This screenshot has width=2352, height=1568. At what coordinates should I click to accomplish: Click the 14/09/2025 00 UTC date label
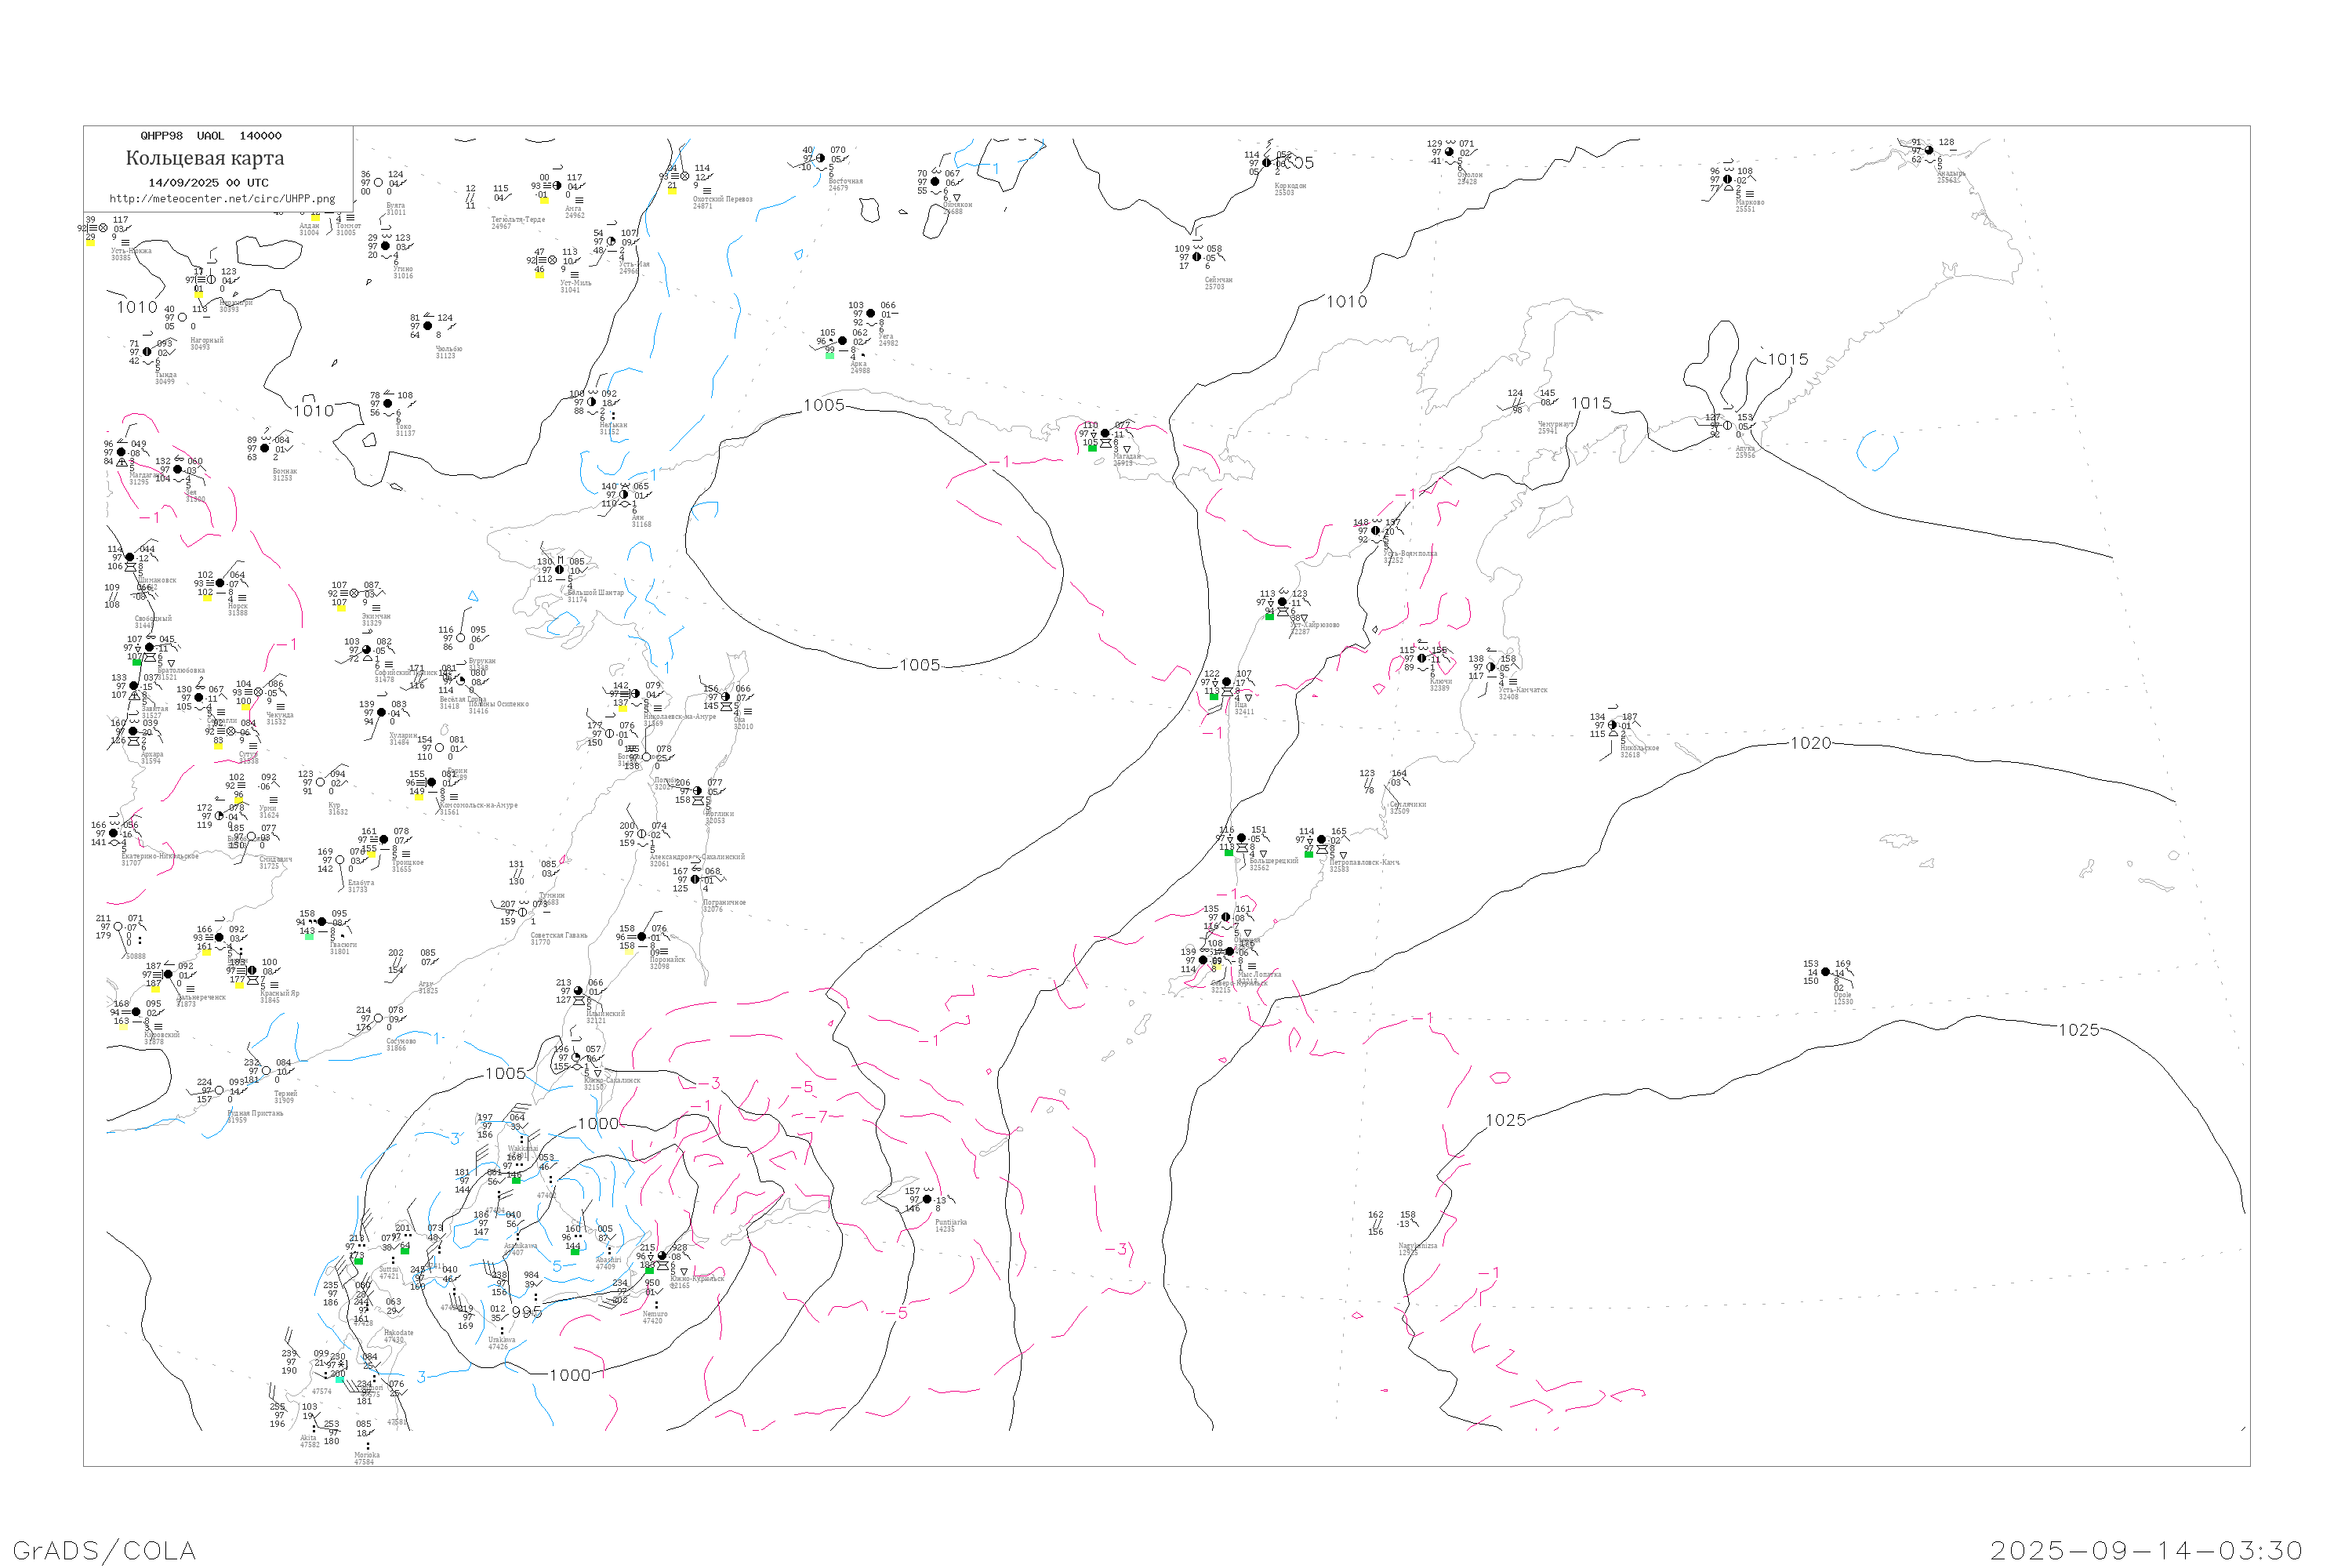tap(208, 183)
